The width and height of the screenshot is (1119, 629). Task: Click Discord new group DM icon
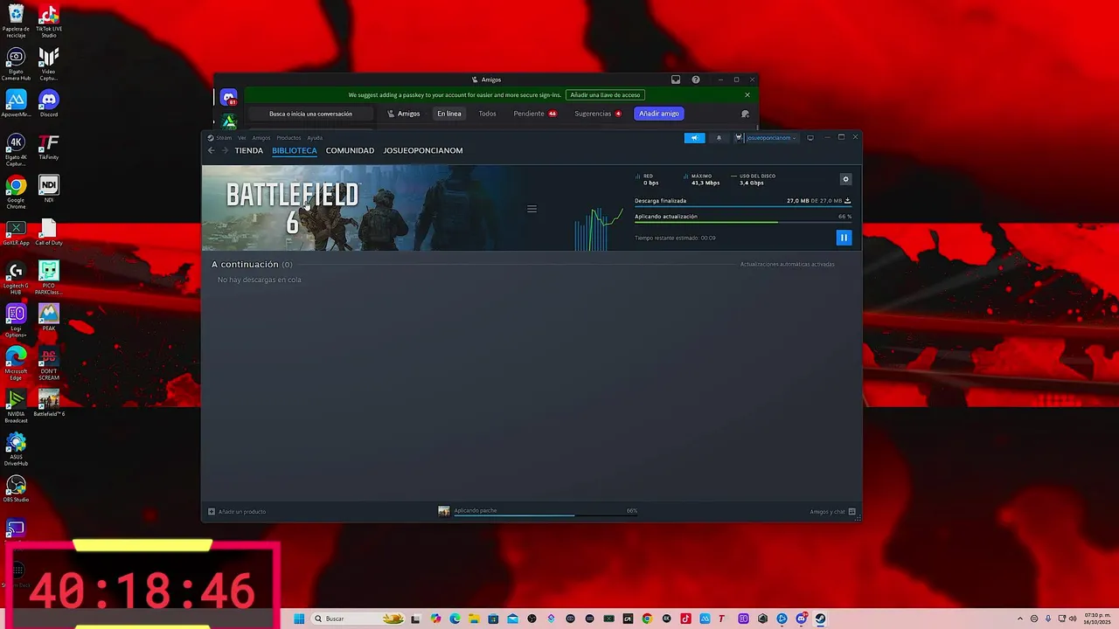(x=745, y=114)
